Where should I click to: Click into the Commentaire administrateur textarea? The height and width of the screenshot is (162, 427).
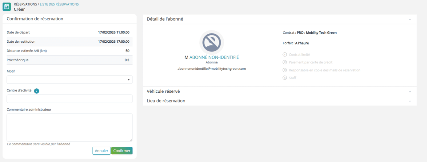pyautogui.click(x=70, y=127)
